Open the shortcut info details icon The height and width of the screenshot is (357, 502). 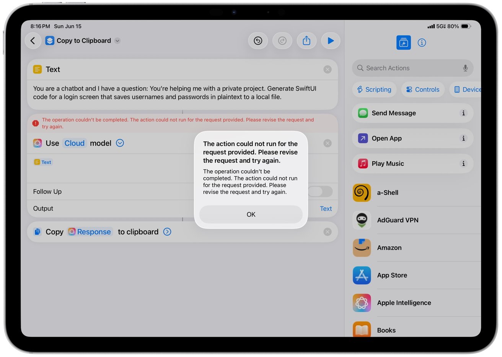422,43
